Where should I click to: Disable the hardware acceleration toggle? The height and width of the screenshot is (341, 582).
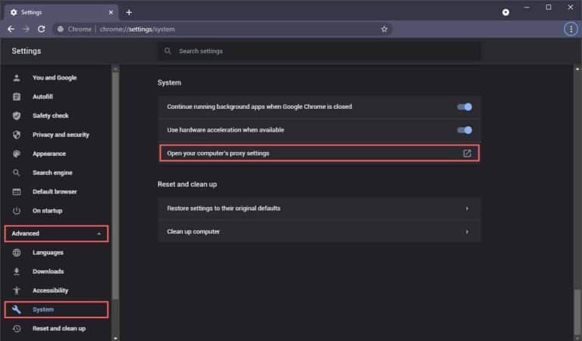(464, 130)
